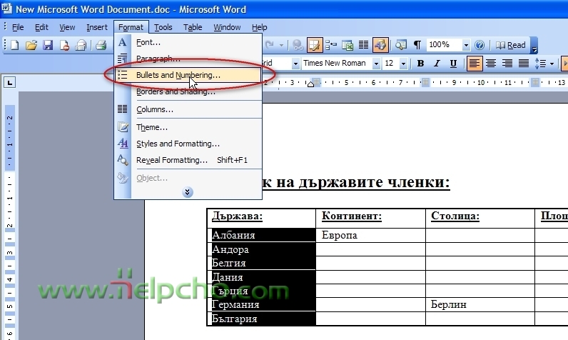Open the zoom 100% dropdown arrow

(x=466, y=45)
